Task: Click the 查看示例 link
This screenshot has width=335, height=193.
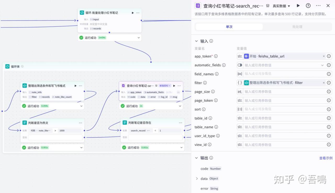Action: 326,158
